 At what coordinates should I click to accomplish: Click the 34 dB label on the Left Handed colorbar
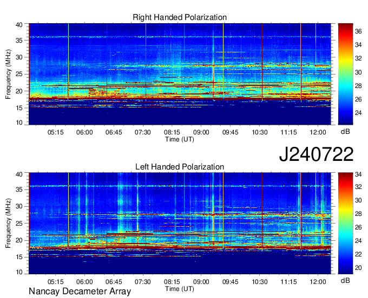tap(358, 174)
